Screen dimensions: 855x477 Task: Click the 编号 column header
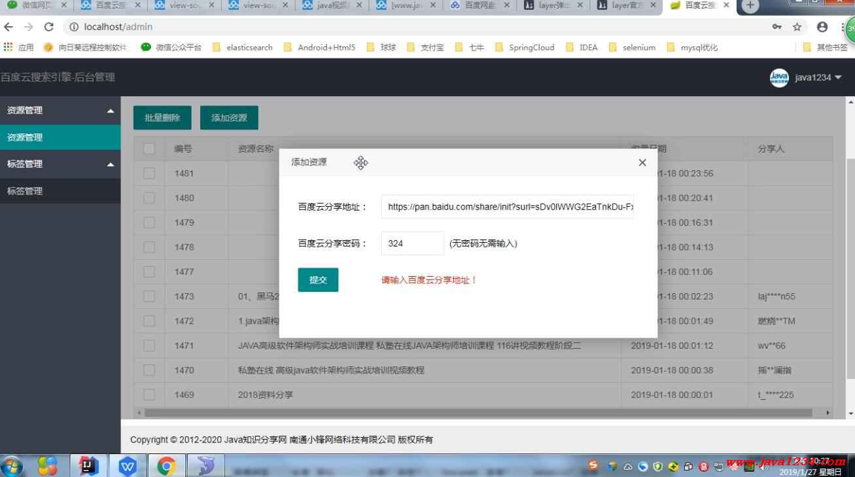[x=183, y=149]
